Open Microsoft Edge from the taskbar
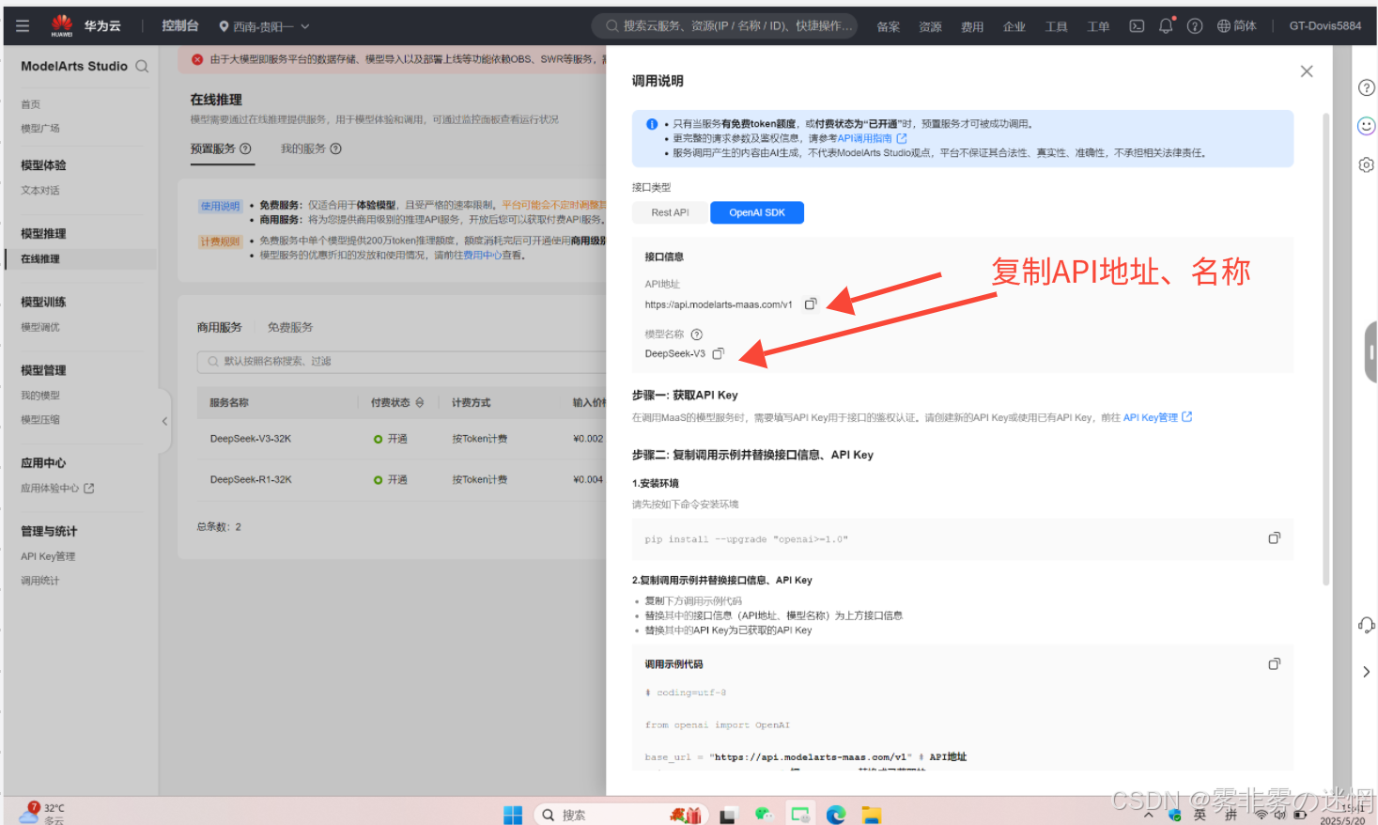 click(836, 815)
